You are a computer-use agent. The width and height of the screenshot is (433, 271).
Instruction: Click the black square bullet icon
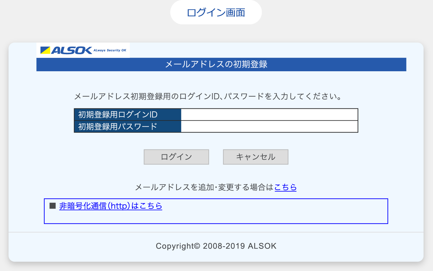point(52,206)
